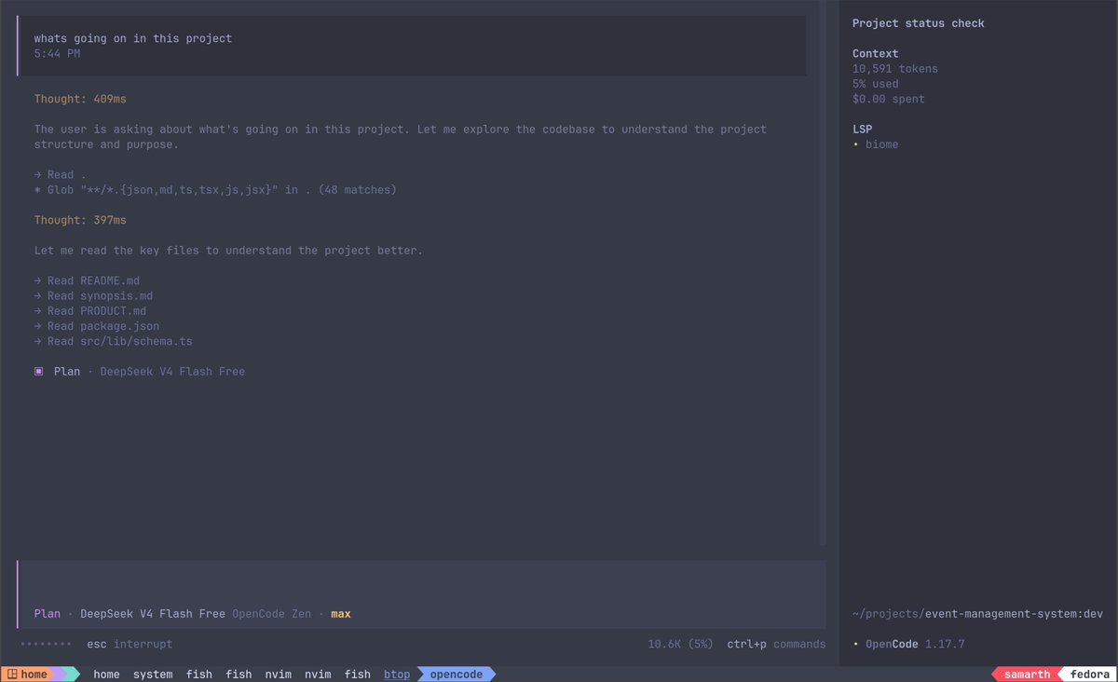Click the "Read README.md" line

tap(88, 280)
